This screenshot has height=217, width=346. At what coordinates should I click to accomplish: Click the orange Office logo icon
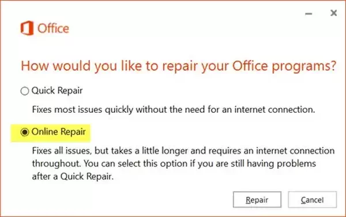tap(27, 28)
